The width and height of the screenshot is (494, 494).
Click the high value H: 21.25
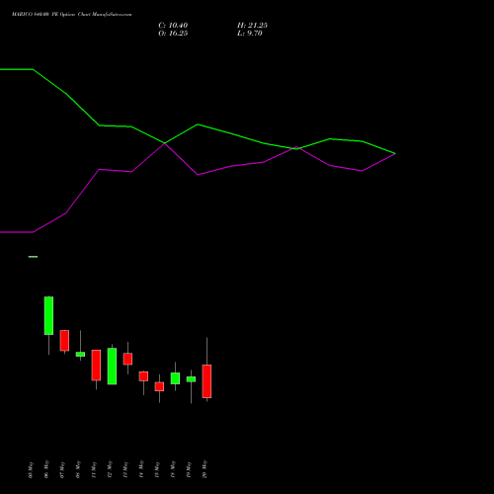[252, 26]
